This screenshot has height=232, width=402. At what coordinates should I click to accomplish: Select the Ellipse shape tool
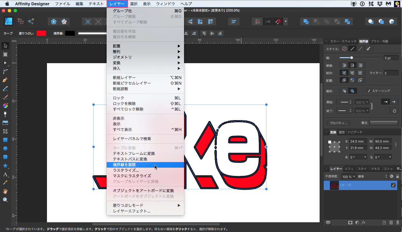click(5, 148)
